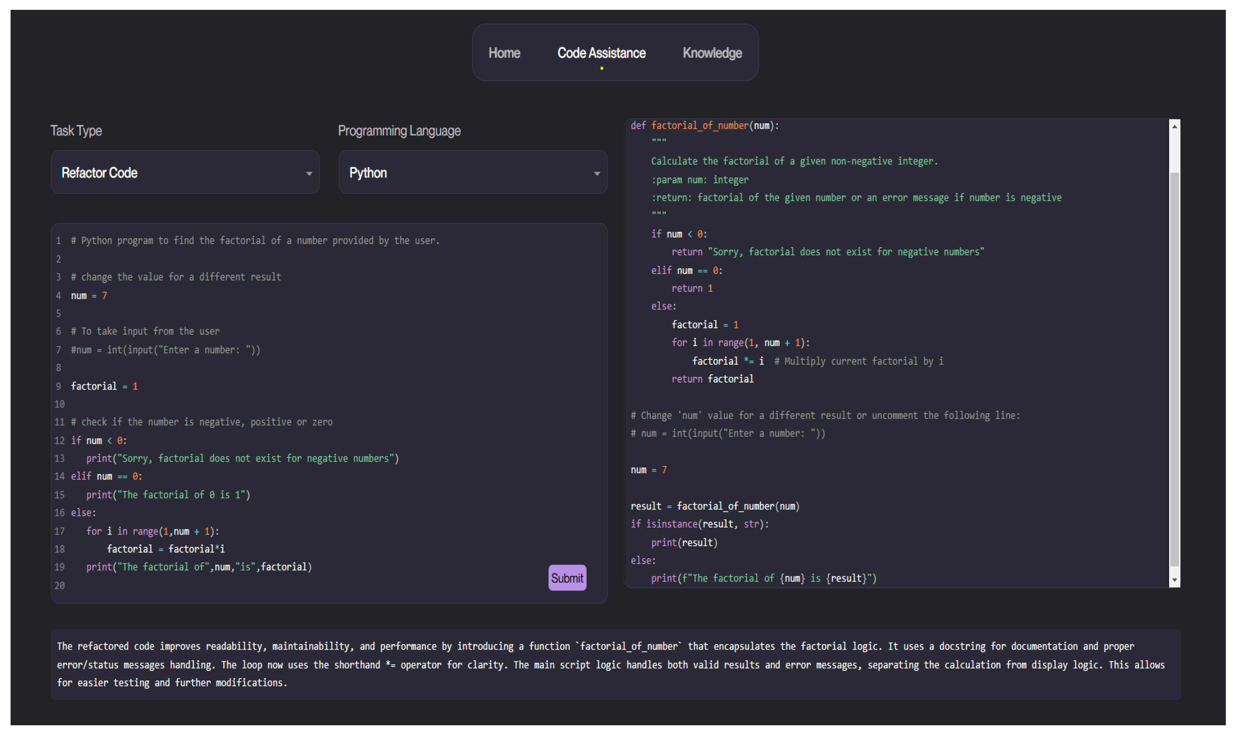
Task: Click the Python dropdown arrow icon
Action: click(597, 173)
